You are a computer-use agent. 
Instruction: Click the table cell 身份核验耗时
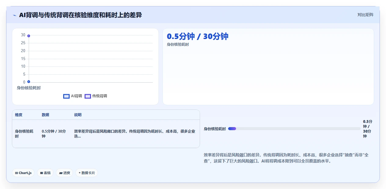click(x=24, y=134)
